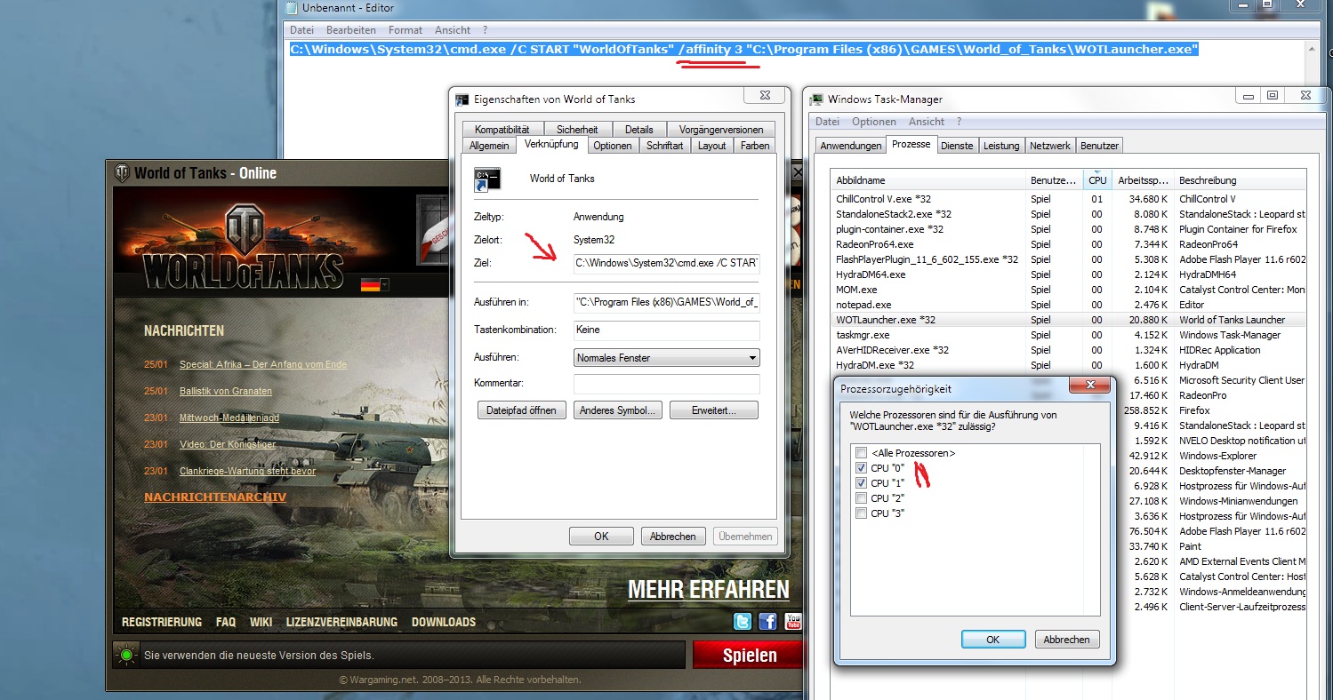
Task: Switch to the Schriftart tab
Action: [x=664, y=146]
